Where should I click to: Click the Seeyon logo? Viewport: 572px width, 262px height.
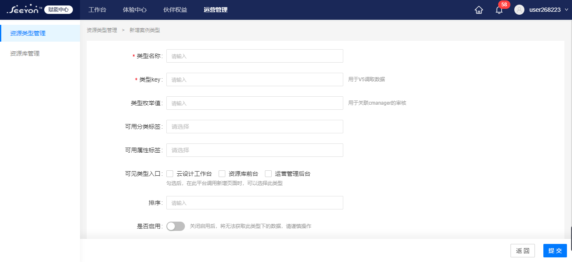[x=24, y=9]
